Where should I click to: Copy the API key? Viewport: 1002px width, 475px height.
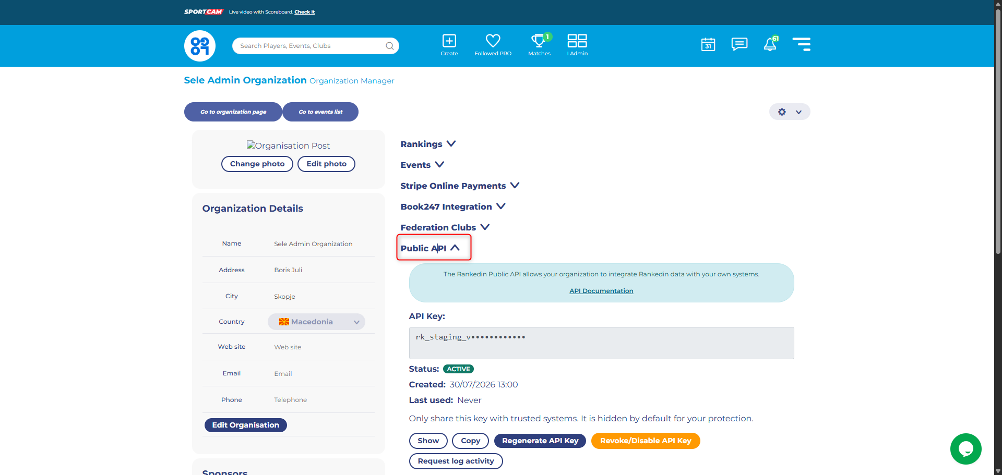click(x=470, y=441)
